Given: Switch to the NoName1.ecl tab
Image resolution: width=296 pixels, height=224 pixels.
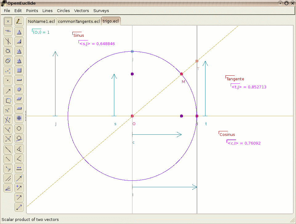Looking at the screenshot, I should (41, 21).
